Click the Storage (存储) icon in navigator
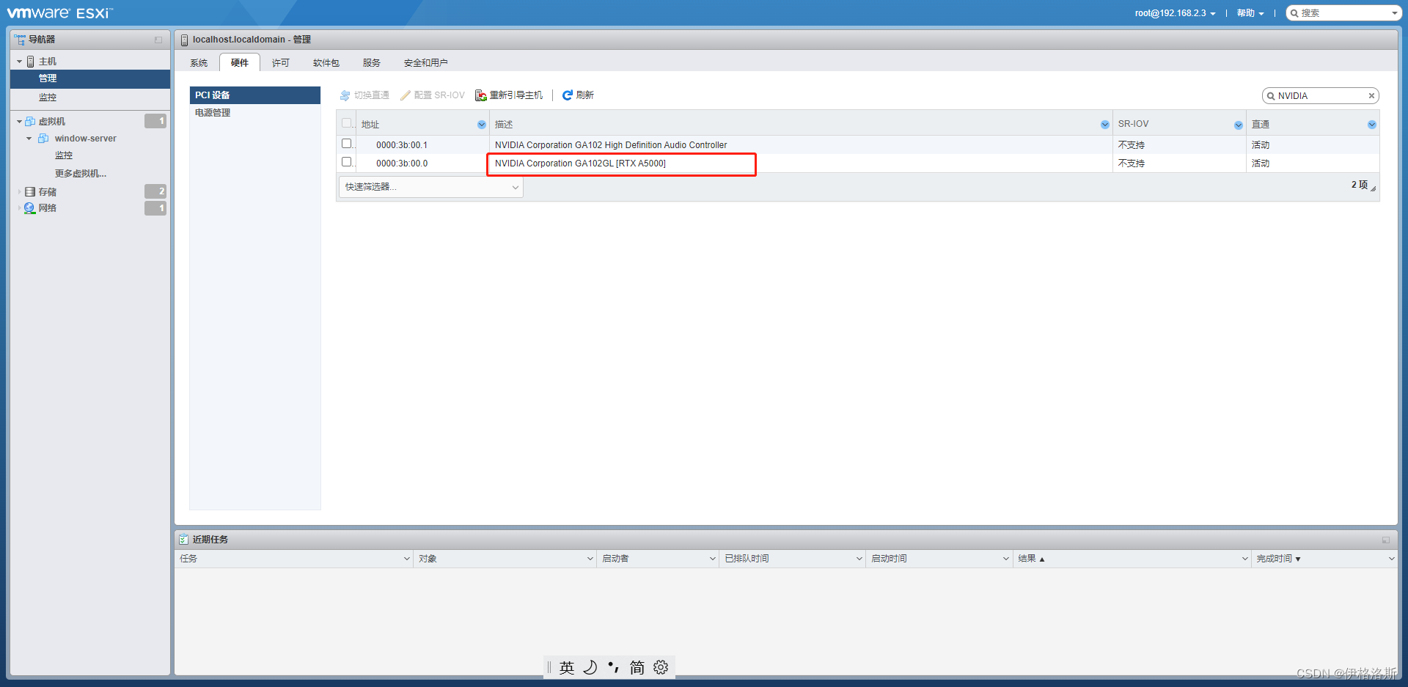This screenshot has height=687, width=1408. pos(30,192)
